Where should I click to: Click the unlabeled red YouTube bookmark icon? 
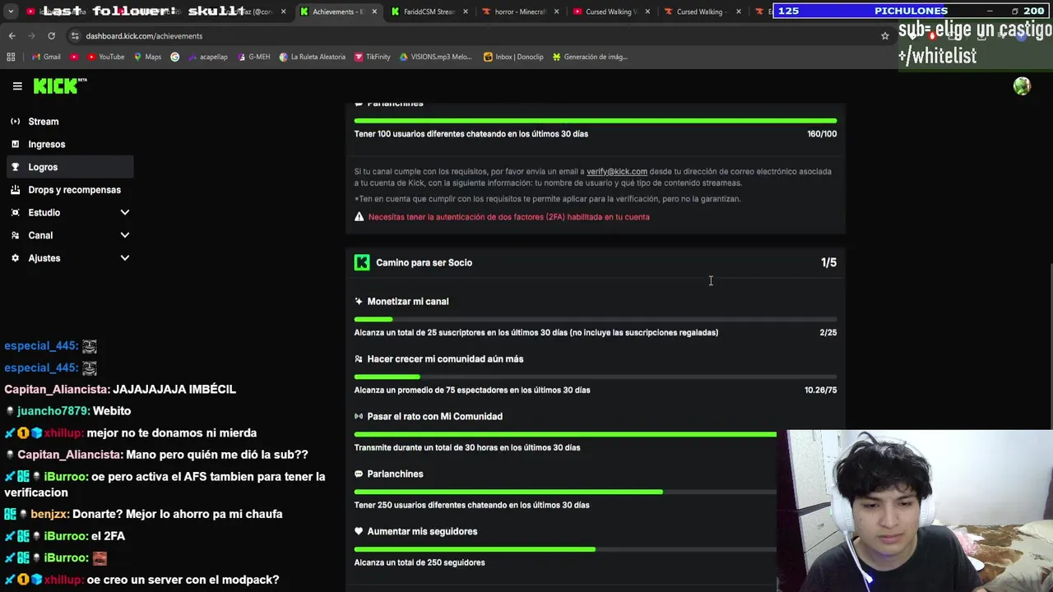74,57
